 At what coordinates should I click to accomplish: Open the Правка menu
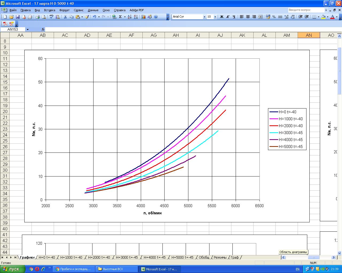[x=25, y=10]
